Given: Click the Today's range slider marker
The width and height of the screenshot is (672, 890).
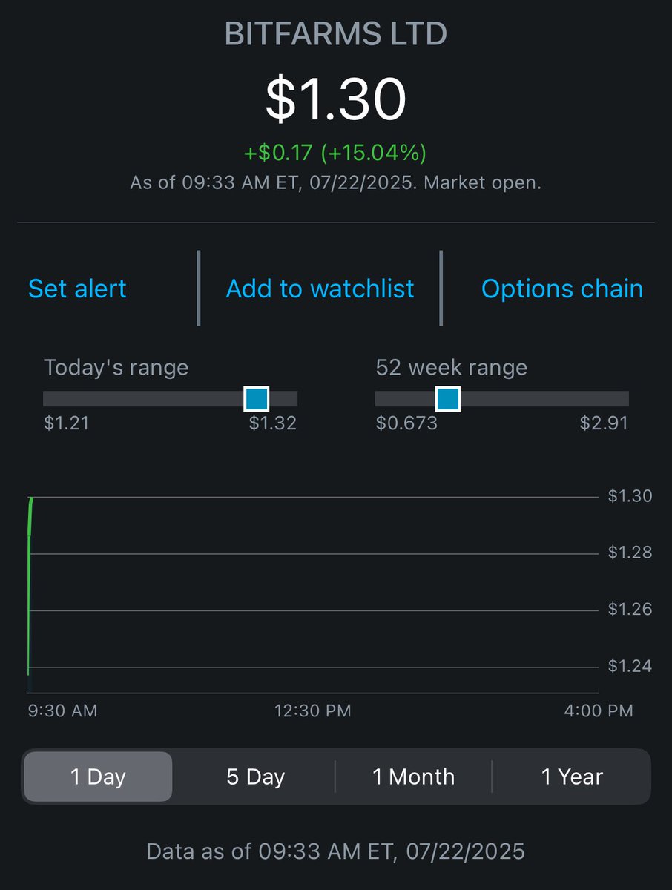Looking at the screenshot, I should [x=257, y=398].
